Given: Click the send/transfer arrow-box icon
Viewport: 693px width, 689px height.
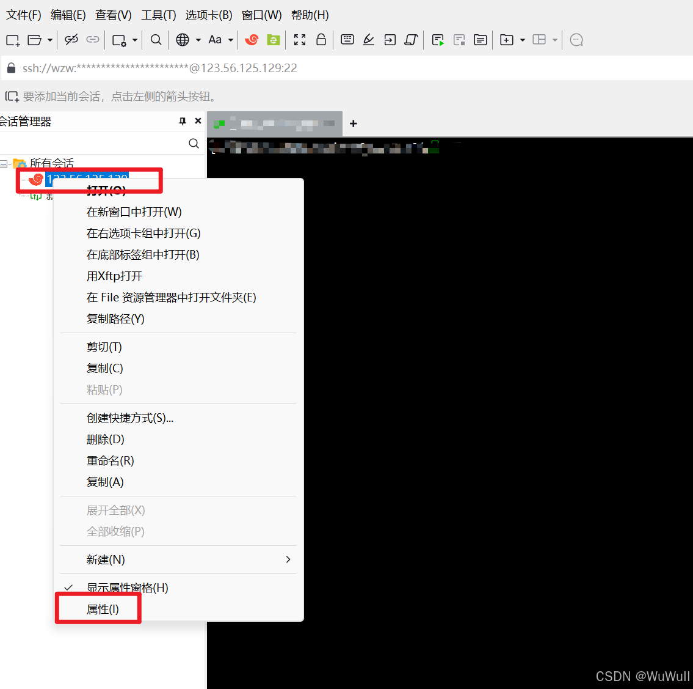Looking at the screenshot, I should tap(390, 40).
